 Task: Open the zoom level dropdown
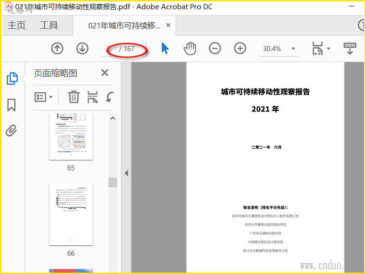click(x=293, y=49)
